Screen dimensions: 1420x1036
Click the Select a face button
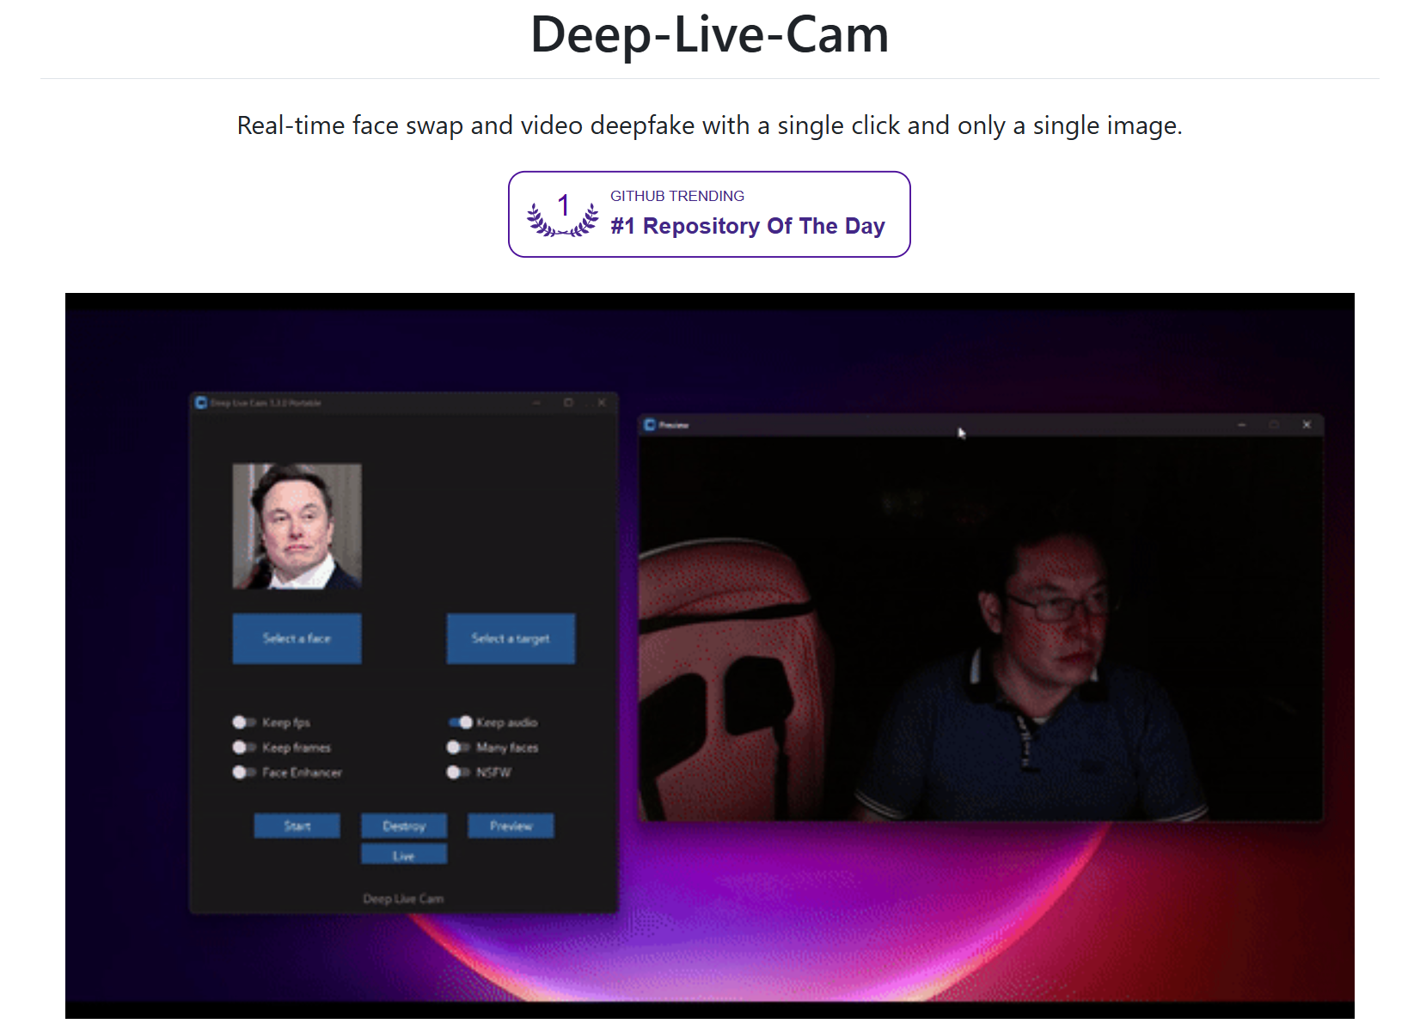[x=297, y=638]
